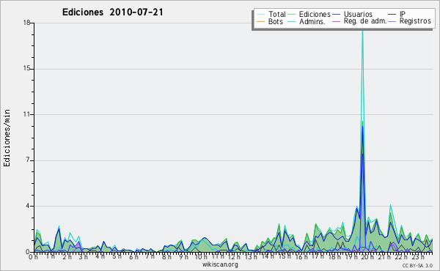Click the y-axis value 18

[x=26, y=23]
